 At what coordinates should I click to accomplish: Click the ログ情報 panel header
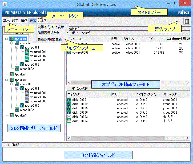(96, 145)
